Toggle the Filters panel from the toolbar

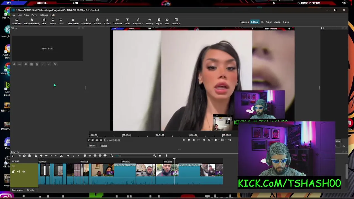[x=127, y=21]
